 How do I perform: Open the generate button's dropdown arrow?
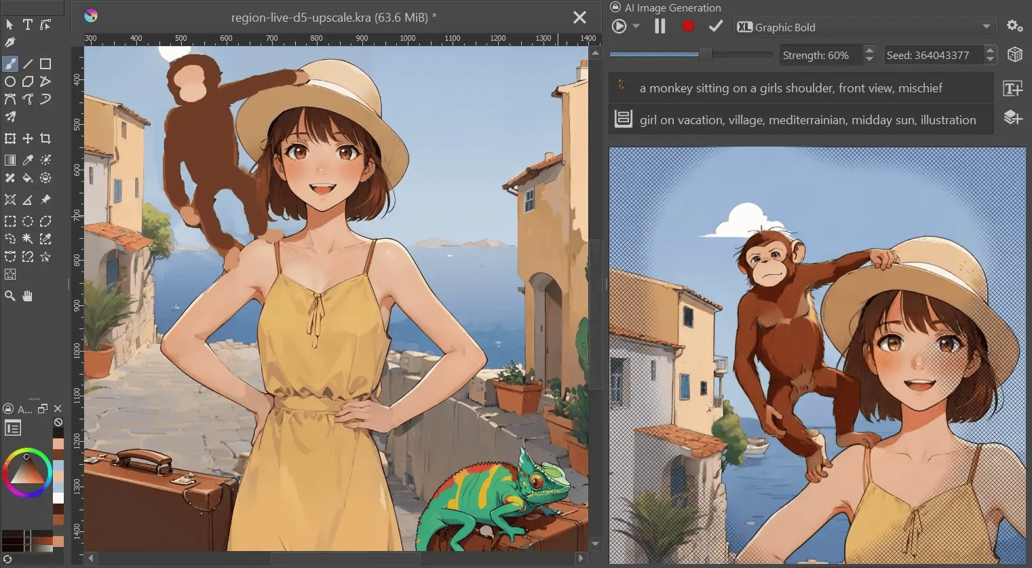pos(635,26)
